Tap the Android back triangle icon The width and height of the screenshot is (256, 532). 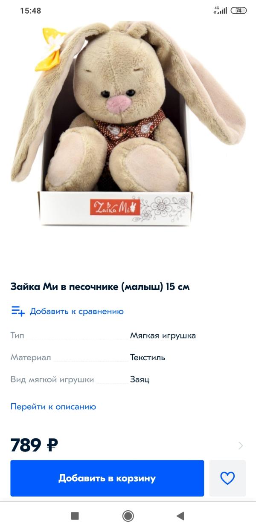180,516
